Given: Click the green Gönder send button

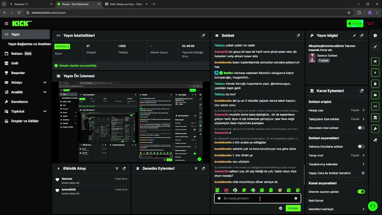Looking at the screenshot, I should tap(293, 208).
